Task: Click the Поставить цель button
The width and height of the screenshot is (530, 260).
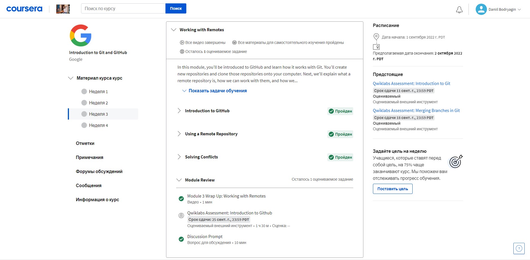Action: click(393, 189)
